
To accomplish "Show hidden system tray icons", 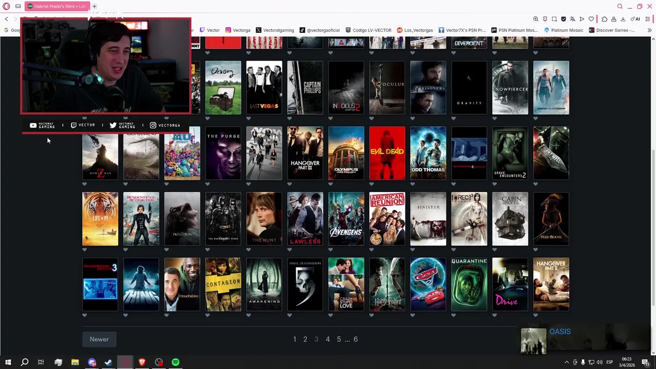I will [x=566, y=362].
